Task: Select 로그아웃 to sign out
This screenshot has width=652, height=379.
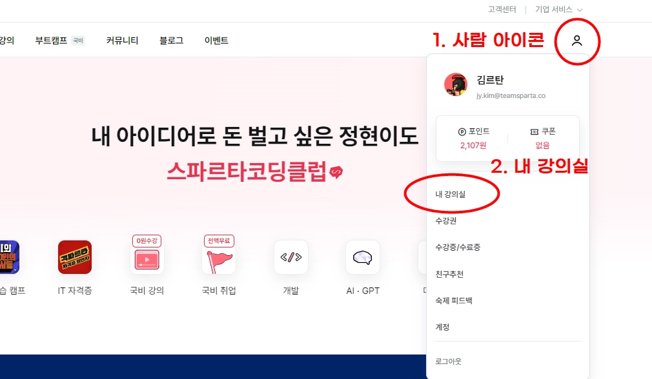Action: (x=448, y=362)
